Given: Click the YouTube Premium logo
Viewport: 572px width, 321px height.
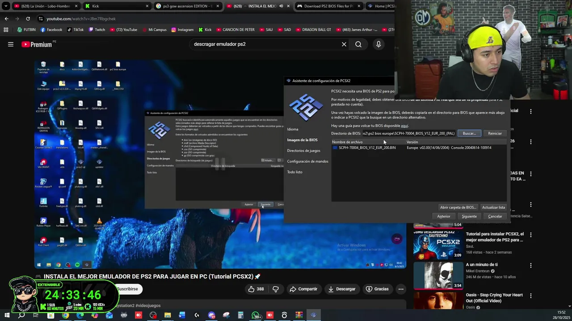Looking at the screenshot, I should pos(37,44).
